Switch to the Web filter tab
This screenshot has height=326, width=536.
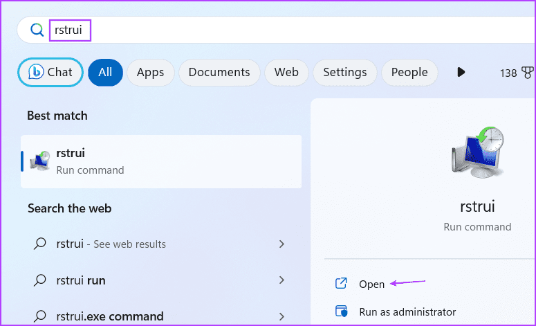286,72
